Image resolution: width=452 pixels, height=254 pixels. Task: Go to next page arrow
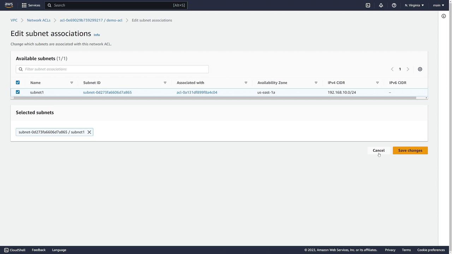408,69
